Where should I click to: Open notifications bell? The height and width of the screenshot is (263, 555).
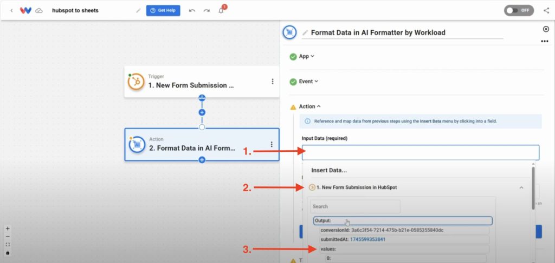tap(221, 11)
